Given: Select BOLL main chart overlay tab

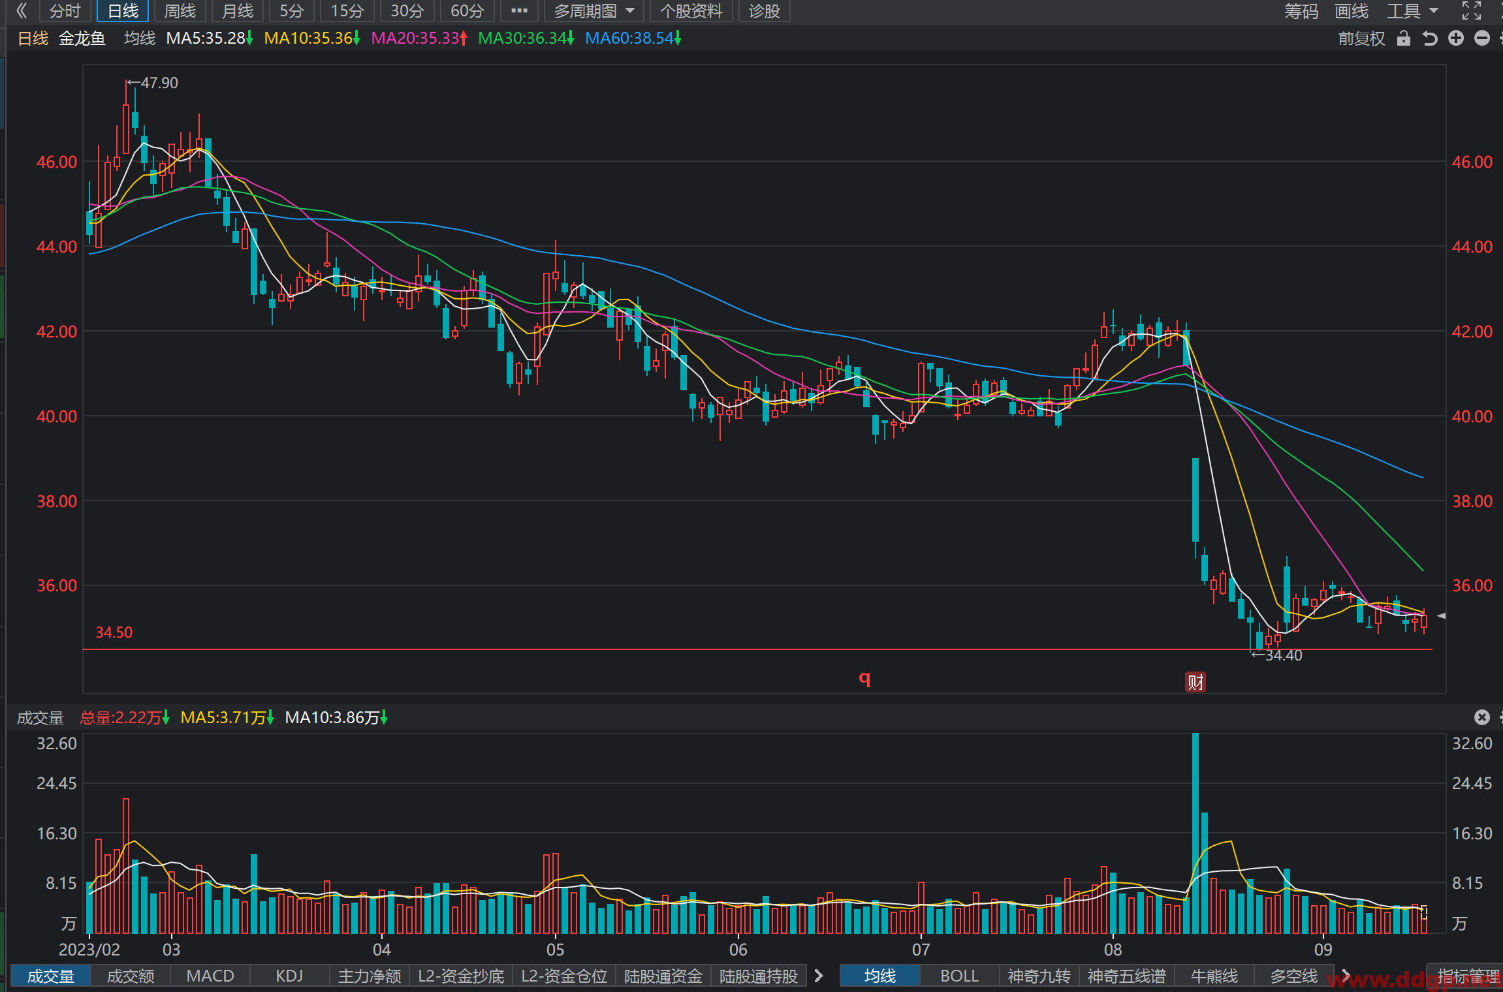Looking at the screenshot, I should click(960, 976).
